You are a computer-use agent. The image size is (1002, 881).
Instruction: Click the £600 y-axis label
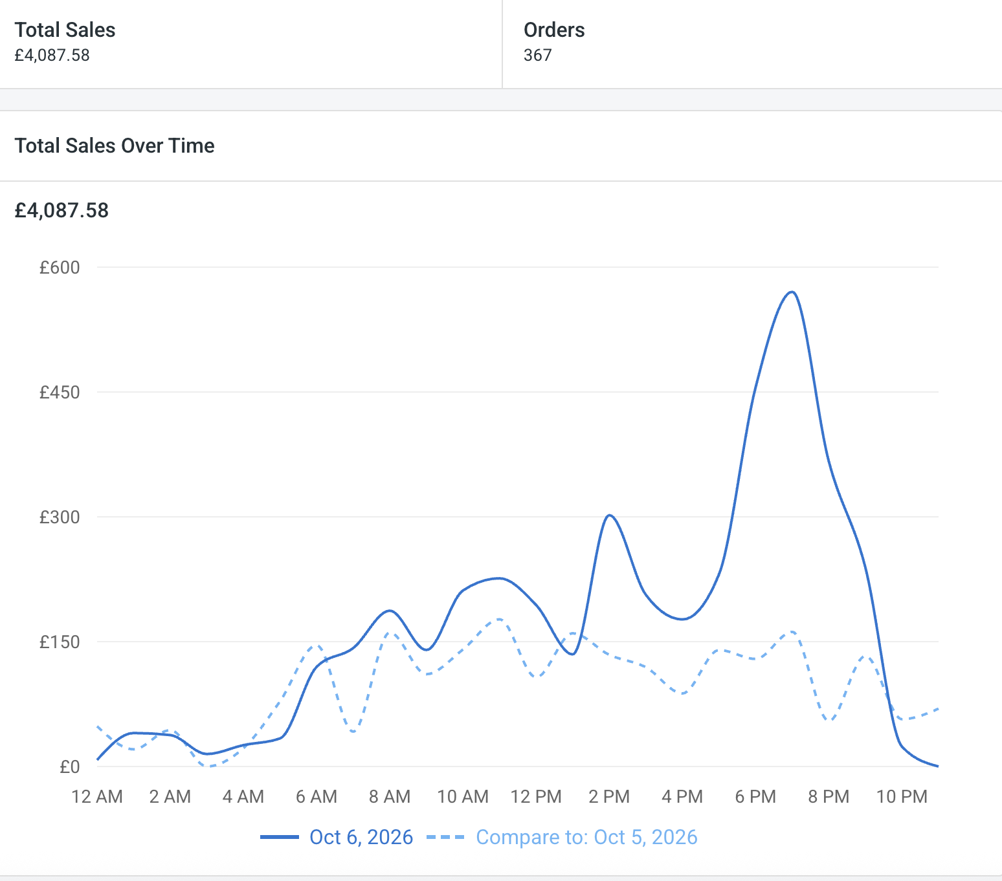pos(60,267)
